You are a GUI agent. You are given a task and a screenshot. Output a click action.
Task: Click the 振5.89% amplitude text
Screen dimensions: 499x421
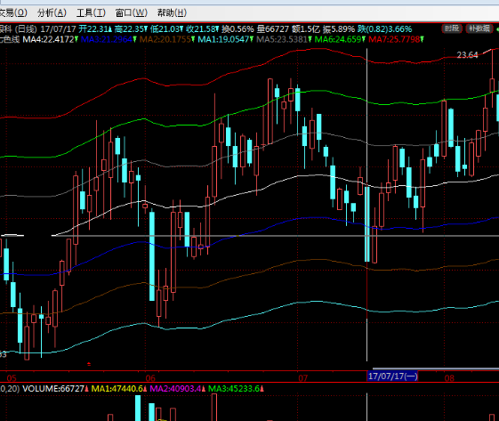pyautogui.click(x=339, y=29)
